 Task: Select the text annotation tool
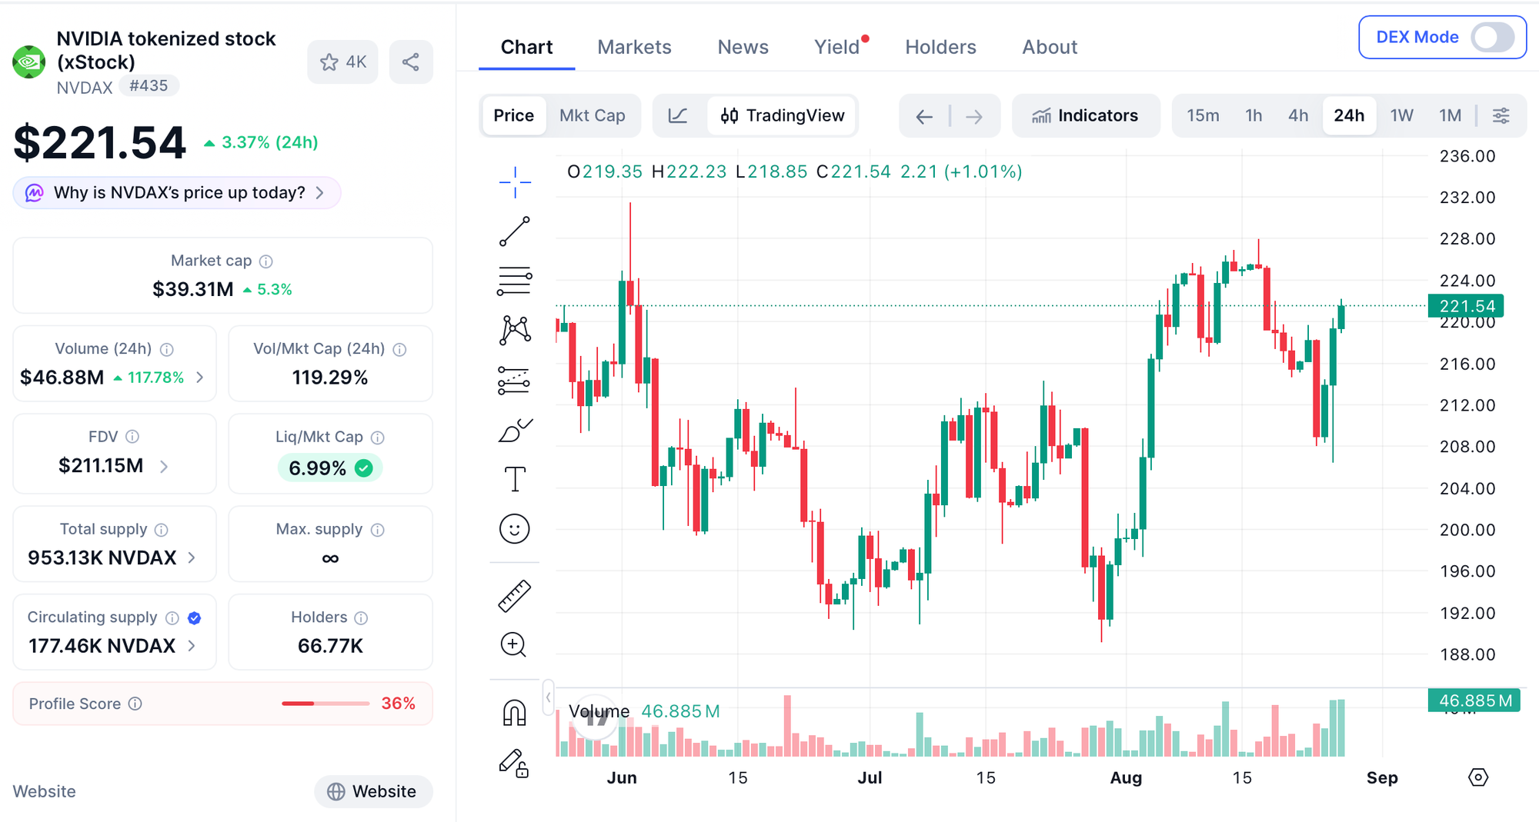click(x=515, y=479)
